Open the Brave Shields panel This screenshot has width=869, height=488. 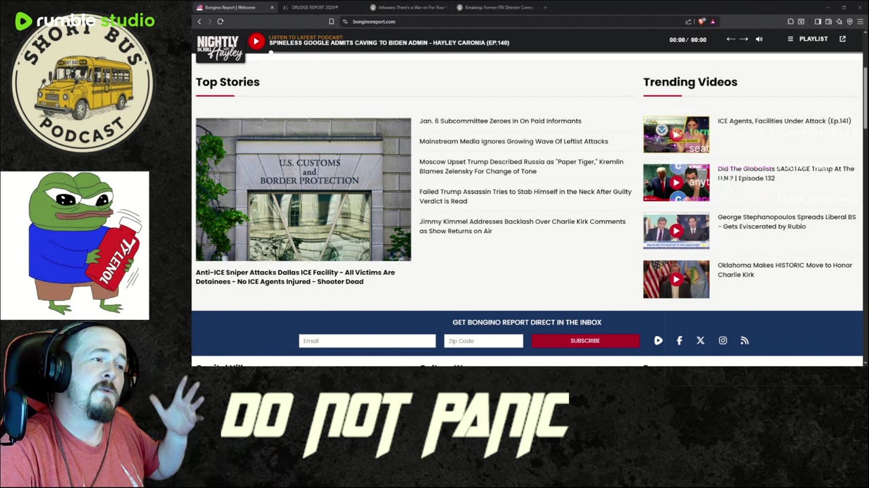point(702,22)
